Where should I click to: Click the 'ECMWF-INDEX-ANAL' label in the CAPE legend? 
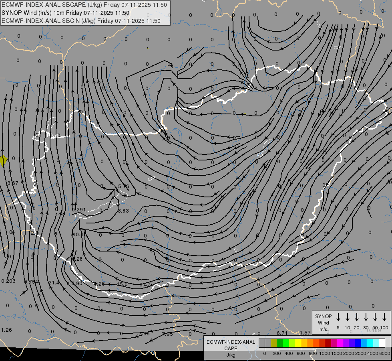pyautogui.click(x=231, y=342)
